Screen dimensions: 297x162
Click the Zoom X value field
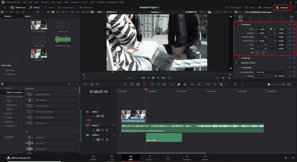262,29
